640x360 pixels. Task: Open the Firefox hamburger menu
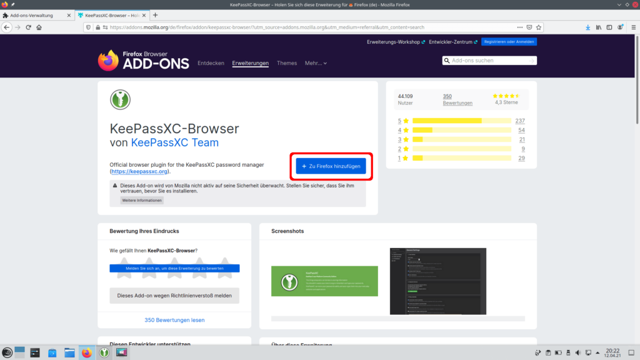coord(634,27)
